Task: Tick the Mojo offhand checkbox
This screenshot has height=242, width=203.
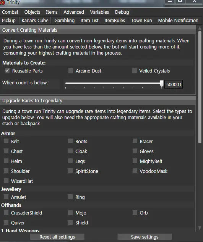Action: (70, 212)
